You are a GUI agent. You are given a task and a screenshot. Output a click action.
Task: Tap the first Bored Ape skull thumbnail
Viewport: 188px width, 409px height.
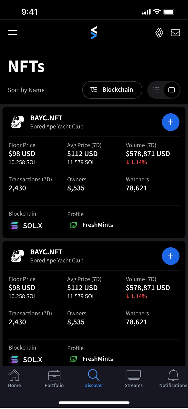(18, 122)
